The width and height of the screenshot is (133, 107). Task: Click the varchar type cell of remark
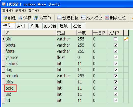click(66, 76)
